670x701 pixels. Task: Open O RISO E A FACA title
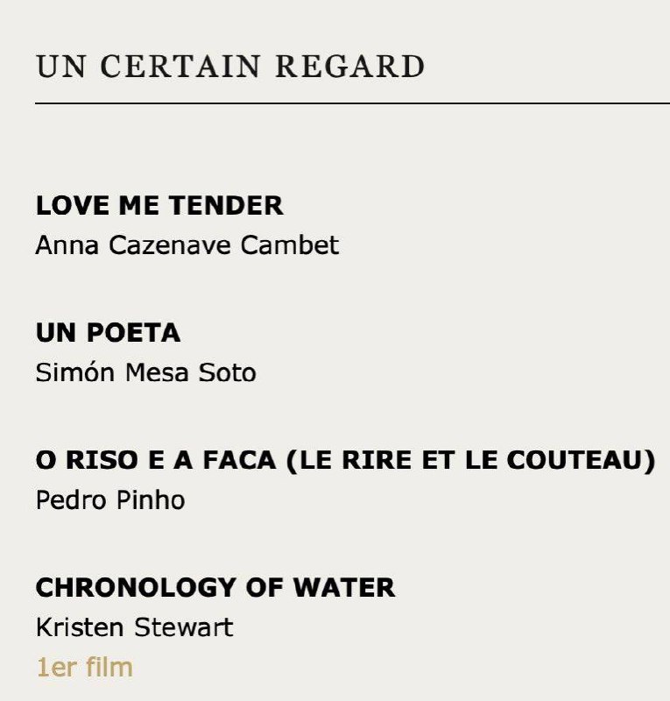point(156,461)
